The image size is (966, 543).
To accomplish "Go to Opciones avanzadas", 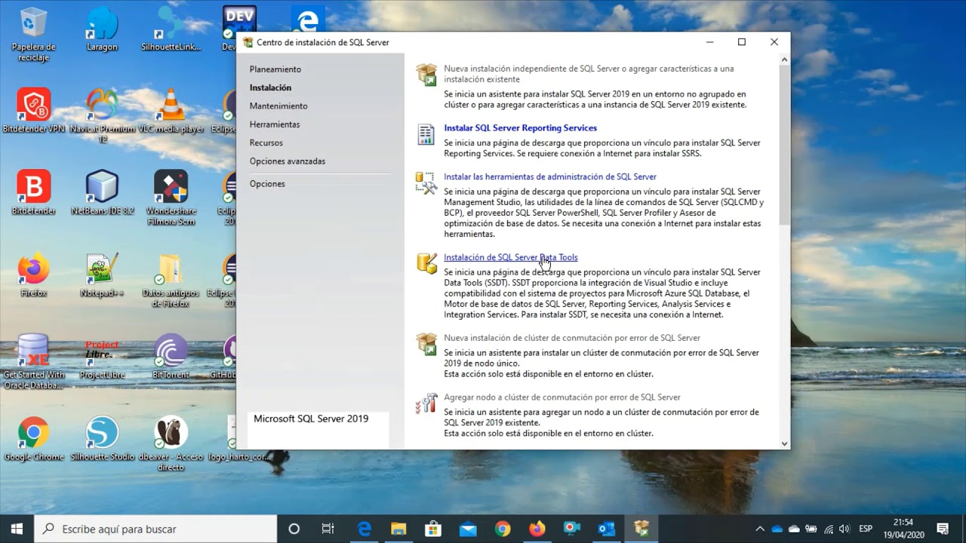I will (288, 161).
